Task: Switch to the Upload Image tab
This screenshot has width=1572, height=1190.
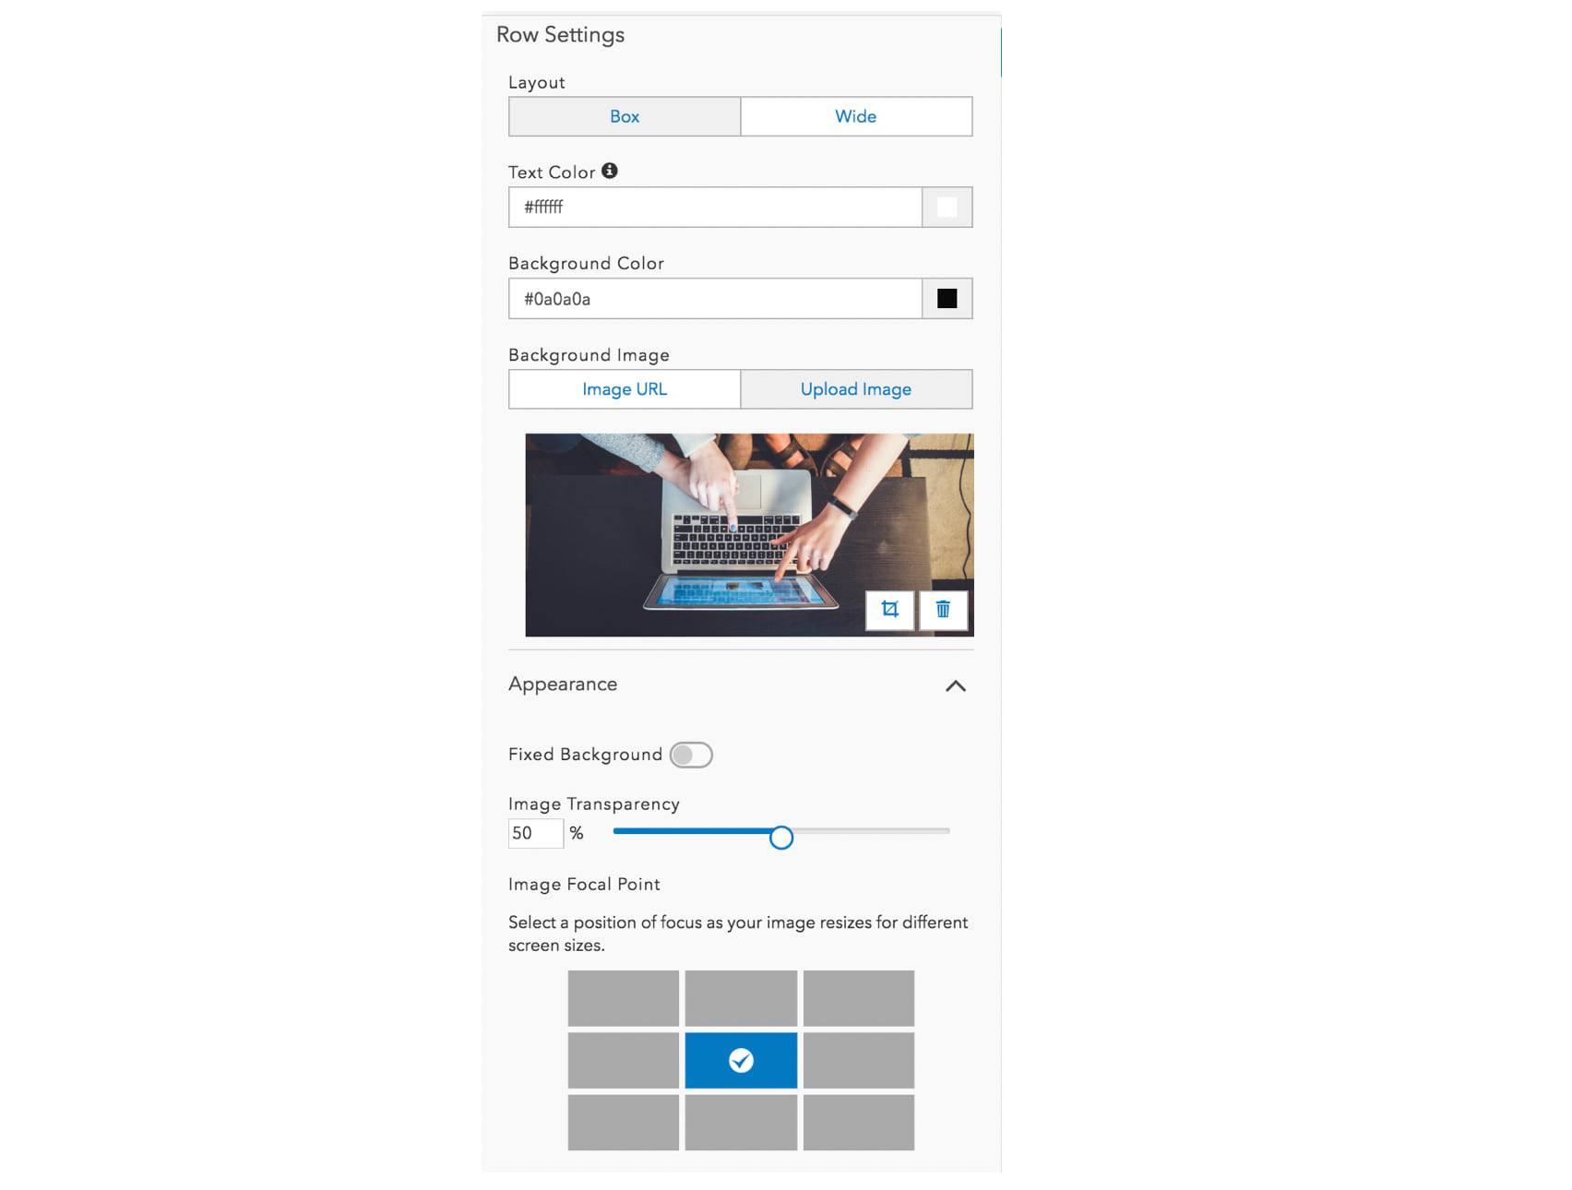Action: click(856, 388)
